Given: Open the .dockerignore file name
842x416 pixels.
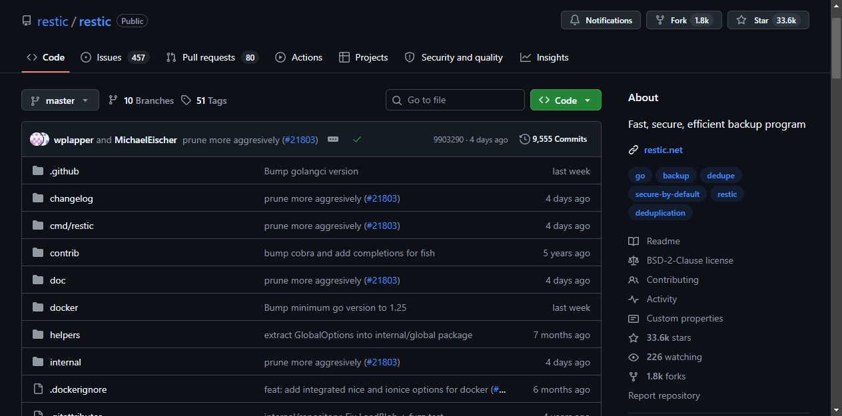Looking at the screenshot, I should (x=78, y=389).
